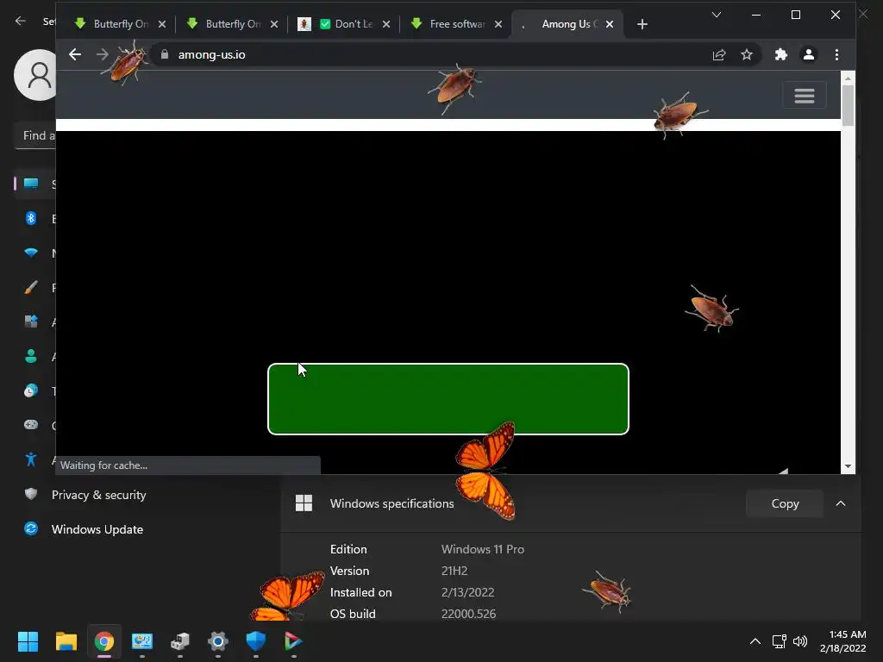Open Windows Start menu
Screen dimensions: 883x662
28,641
